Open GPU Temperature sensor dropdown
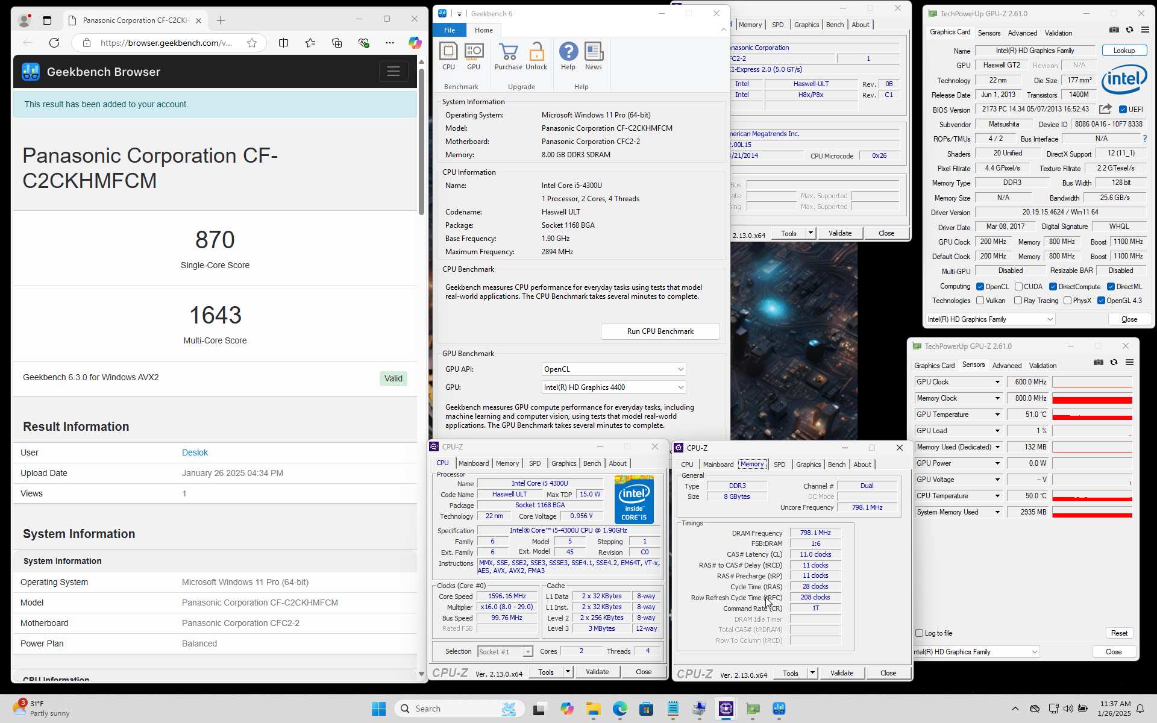 (x=997, y=415)
